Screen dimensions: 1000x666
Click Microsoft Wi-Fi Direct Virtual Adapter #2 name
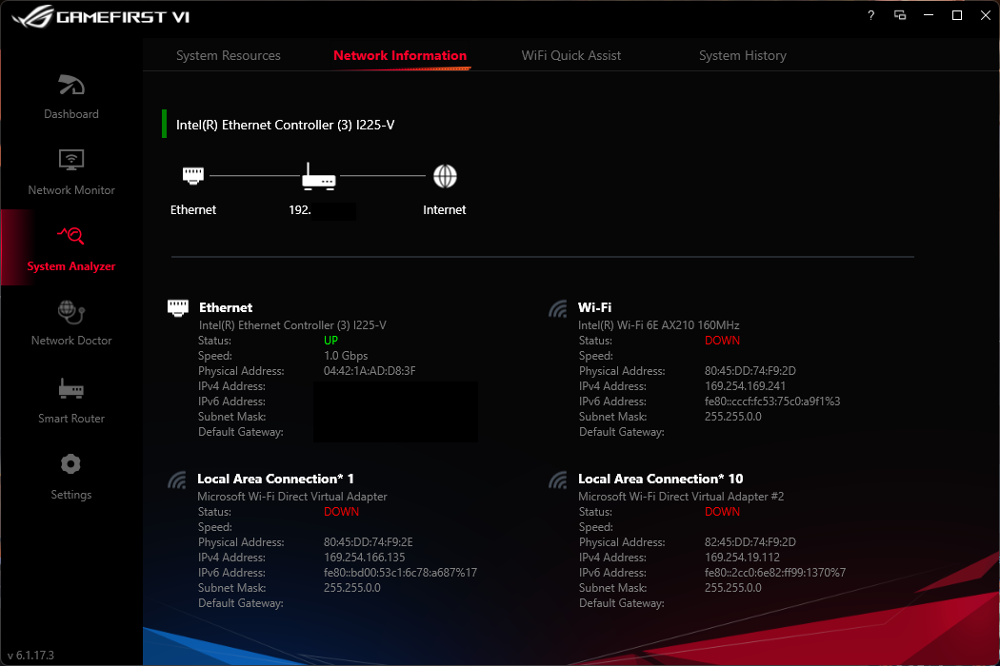point(681,497)
